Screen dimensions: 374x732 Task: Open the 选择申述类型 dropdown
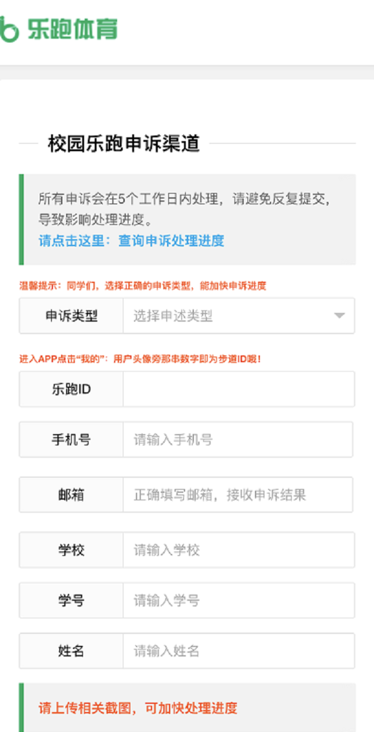click(231, 316)
